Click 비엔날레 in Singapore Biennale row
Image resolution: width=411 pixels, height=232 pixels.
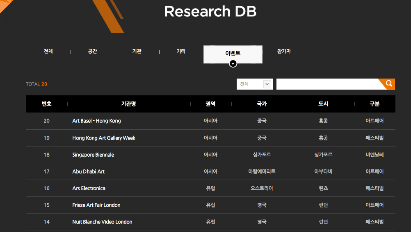coord(374,155)
